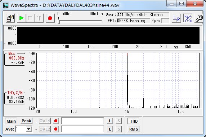Save overlay 2 with S button

pos(118,129)
